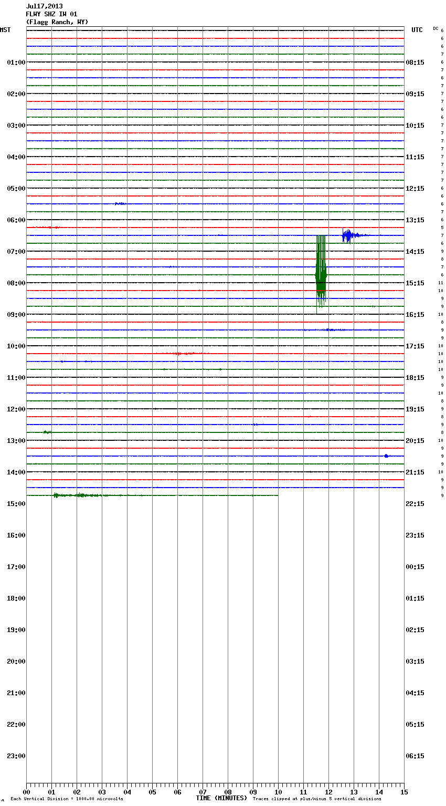Click the '05' minute tick label on the bottom axis
446x806 pixels.
click(x=152, y=792)
